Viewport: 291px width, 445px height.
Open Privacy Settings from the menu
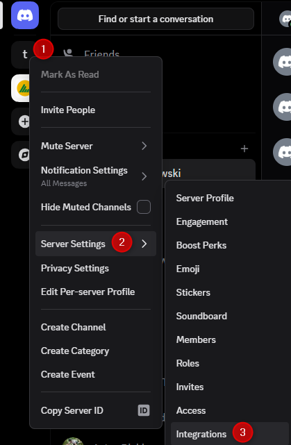(96, 268)
